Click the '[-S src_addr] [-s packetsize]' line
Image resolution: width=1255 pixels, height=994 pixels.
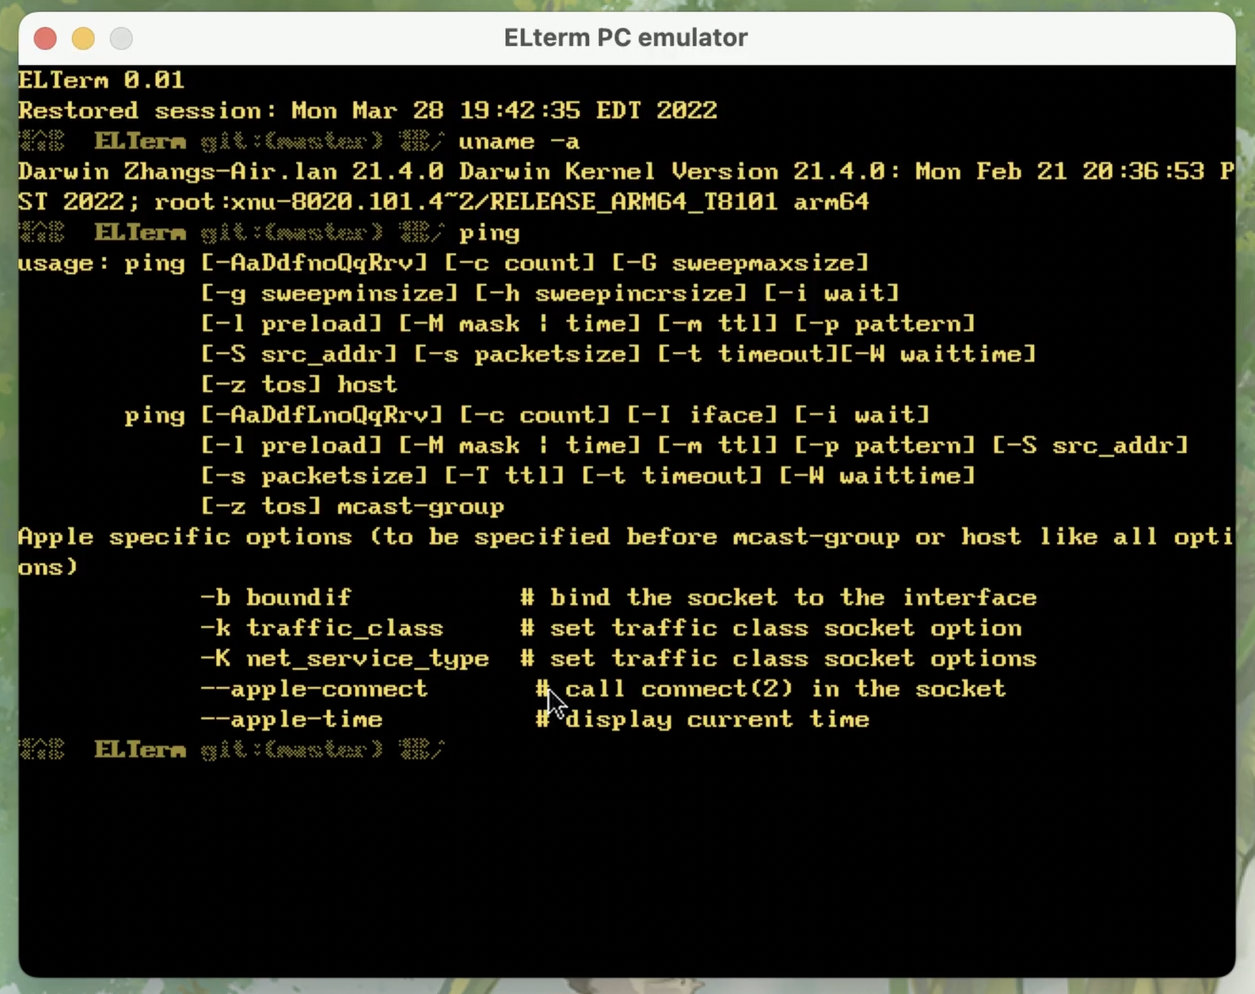pos(618,354)
